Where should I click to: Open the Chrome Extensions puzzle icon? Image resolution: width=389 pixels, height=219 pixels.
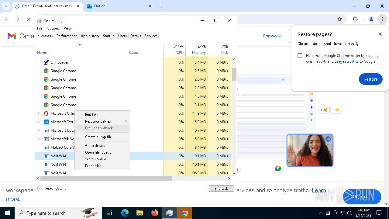coord(355,19)
